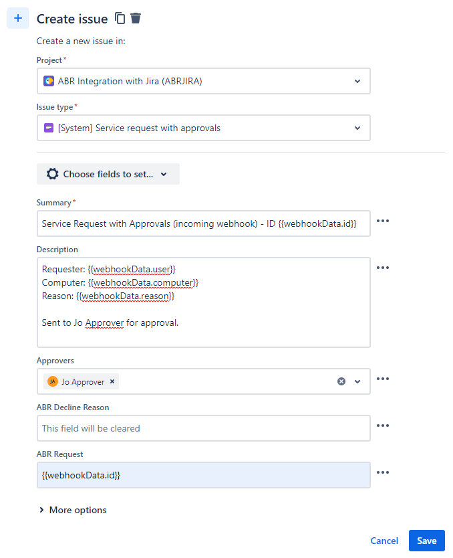Screen dimensions: 453x558
Task: Open the Summary field's three-dot menu
Action: pyautogui.click(x=383, y=221)
